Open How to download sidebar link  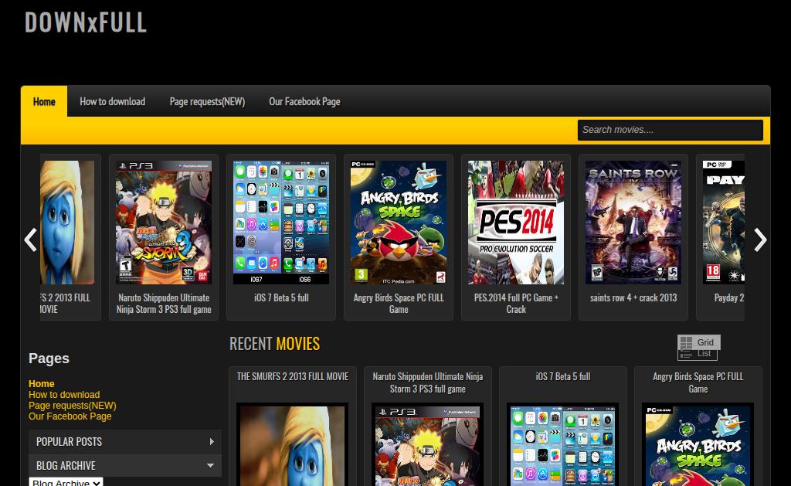(x=64, y=395)
